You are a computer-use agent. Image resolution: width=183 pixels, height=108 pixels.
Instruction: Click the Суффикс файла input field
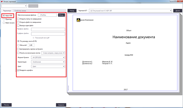(x=48, y=34)
